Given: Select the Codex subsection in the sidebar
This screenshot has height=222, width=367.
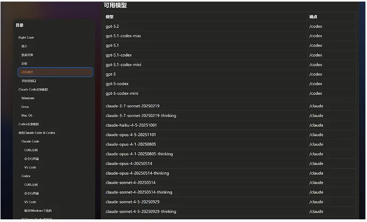Looking at the screenshot, I should [x=26, y=176].
